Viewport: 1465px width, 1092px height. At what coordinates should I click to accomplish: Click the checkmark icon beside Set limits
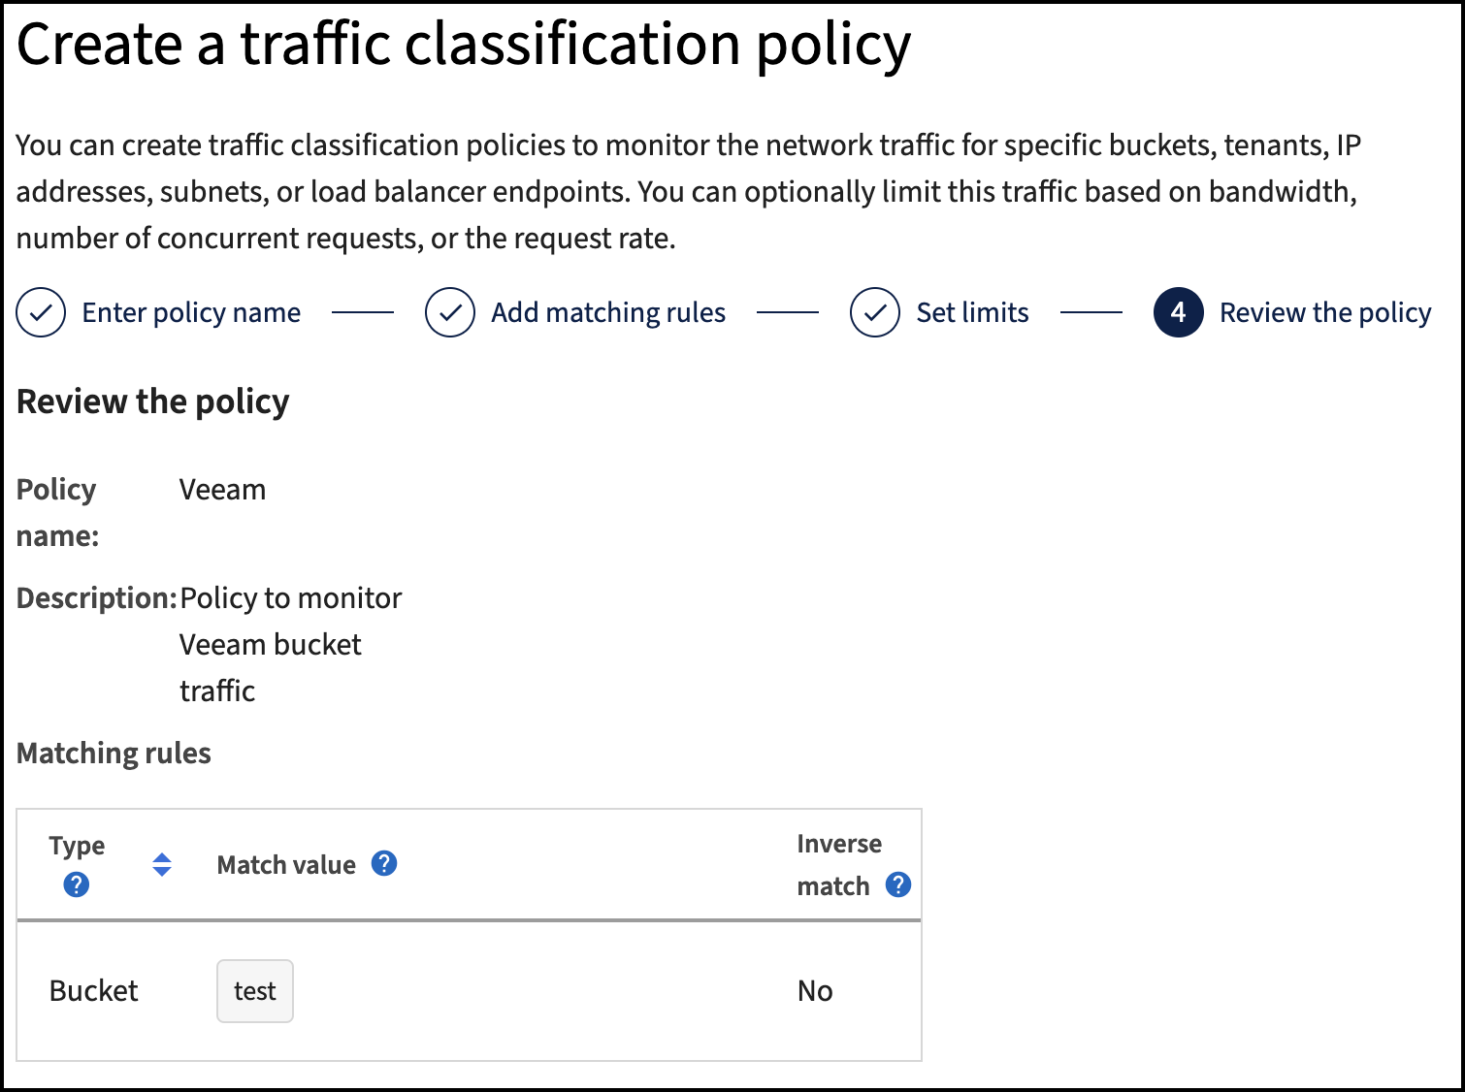875,312
